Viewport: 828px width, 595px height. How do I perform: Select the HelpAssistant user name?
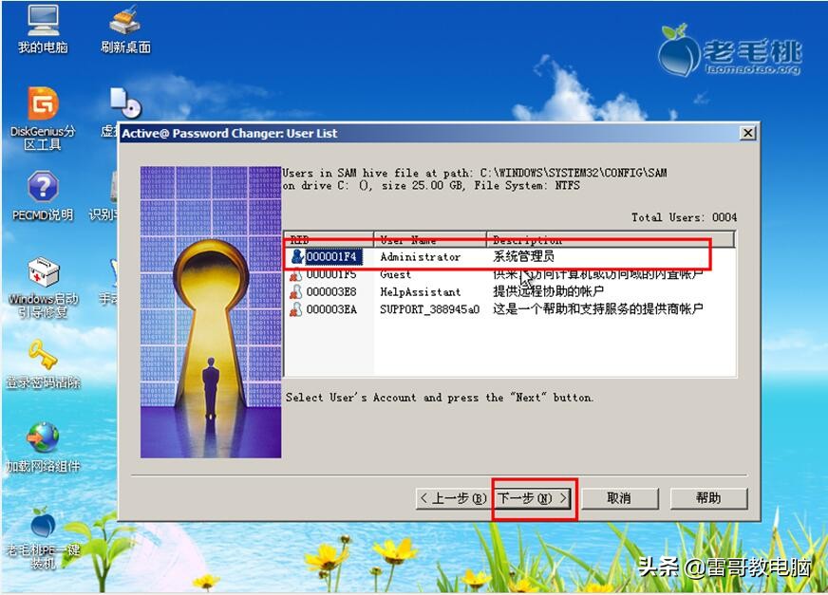click(x=421, y=292)
